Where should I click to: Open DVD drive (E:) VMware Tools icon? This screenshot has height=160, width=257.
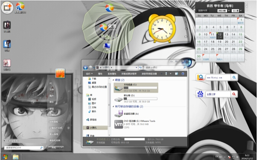119,124
